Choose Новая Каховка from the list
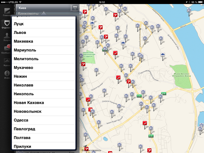This screenshot has width=204, height=153. [x=44, y=103]
